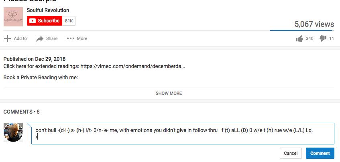This screenshot has height=162, width=340.
Task: Open the Soulful Revolution channel name link
Action: [x=48, y=10]
